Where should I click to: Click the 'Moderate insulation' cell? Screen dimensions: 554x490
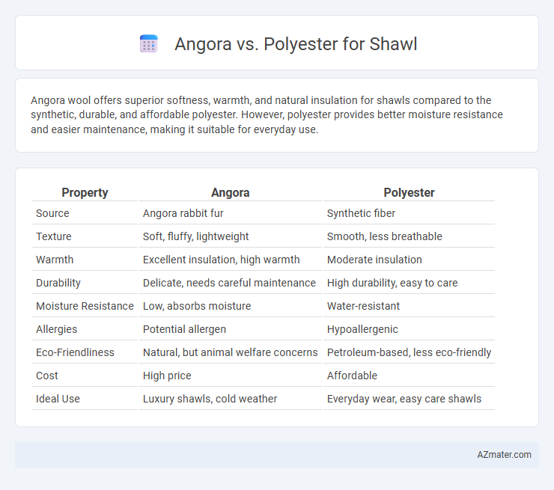coord(374,260)
